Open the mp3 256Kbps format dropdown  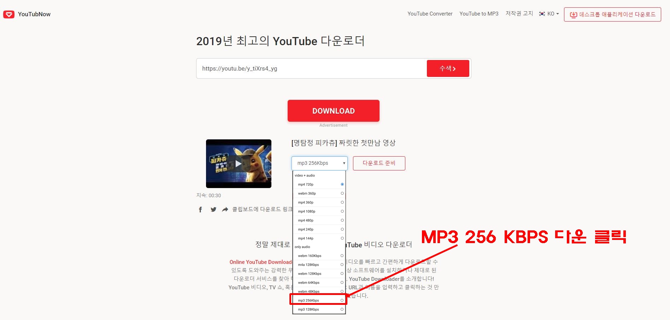319,163
